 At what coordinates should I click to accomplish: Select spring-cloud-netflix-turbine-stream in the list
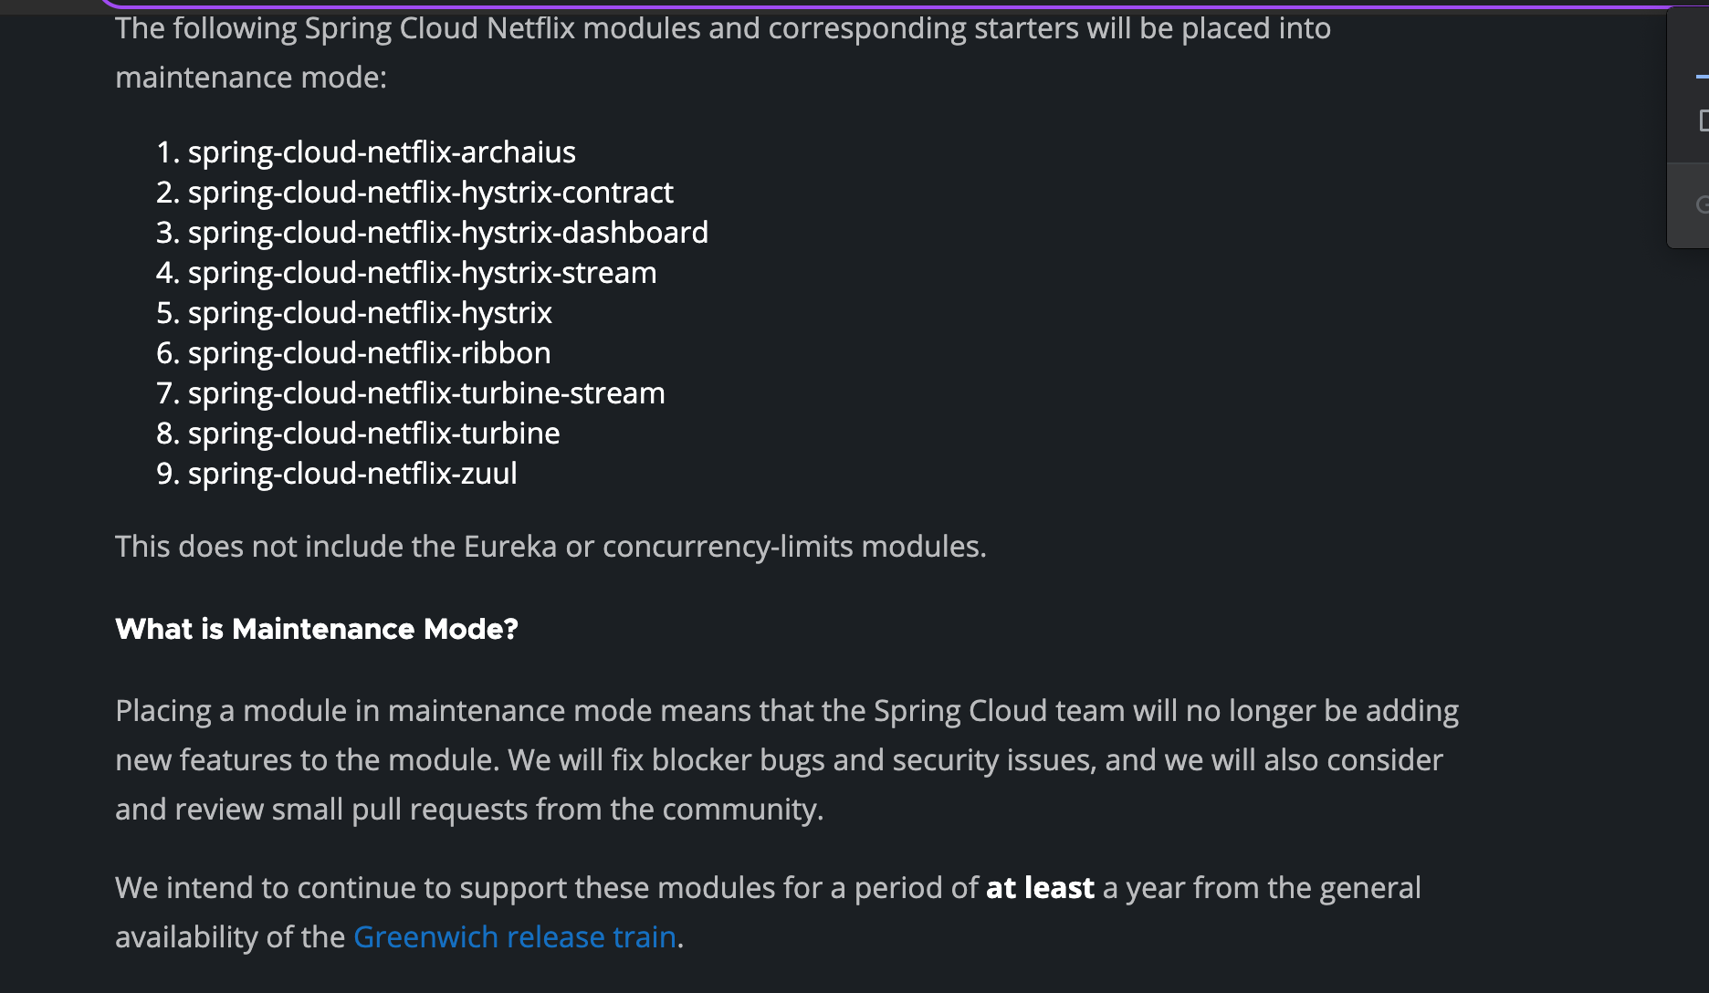coord(426,393)
